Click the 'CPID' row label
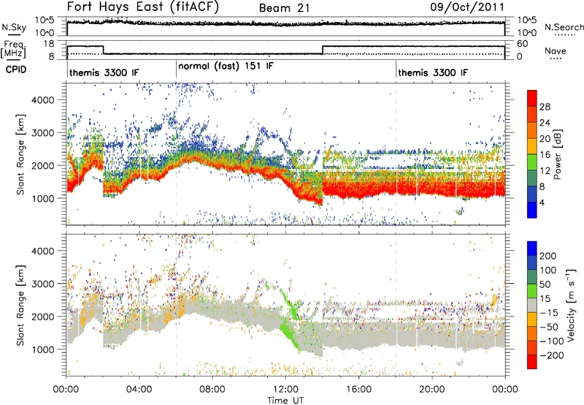The image size is (584, 405). pos(16,69)
